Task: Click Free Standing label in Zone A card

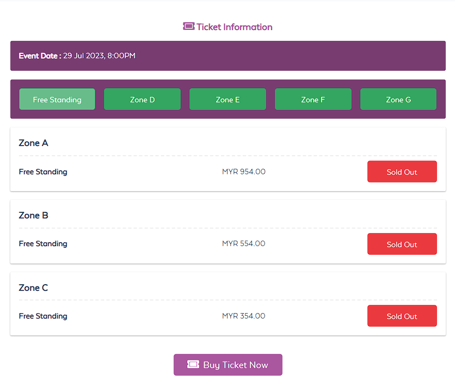Action: pos(43,172)
